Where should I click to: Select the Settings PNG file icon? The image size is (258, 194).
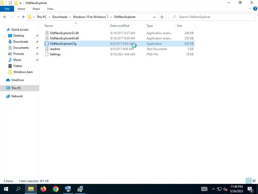coord(47,54)
